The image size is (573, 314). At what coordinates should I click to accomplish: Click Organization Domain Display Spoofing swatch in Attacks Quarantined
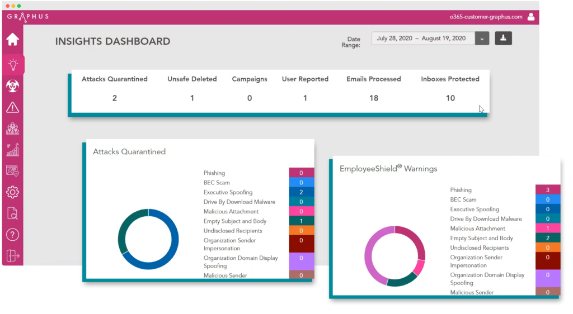pyautogui.click(x=302, y=261)
